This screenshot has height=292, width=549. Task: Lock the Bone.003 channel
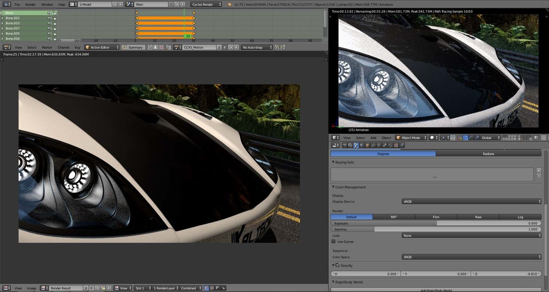click(x=55, y=23)
